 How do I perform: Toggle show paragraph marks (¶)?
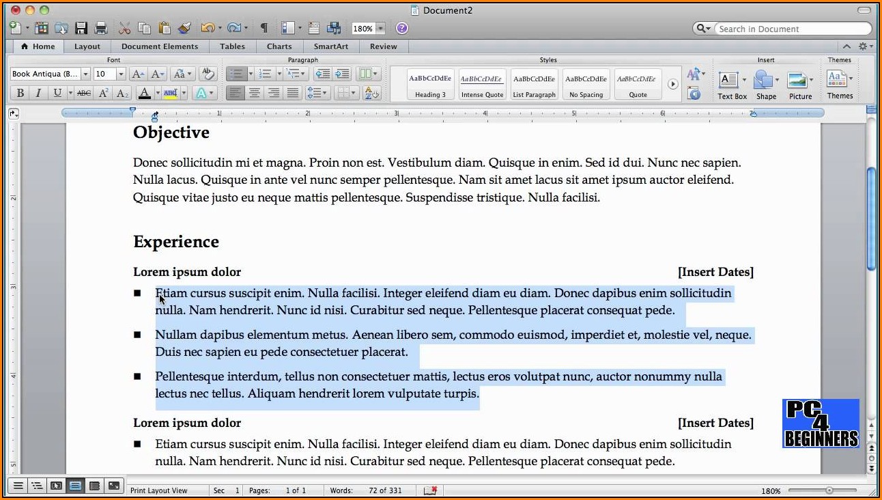264,28
